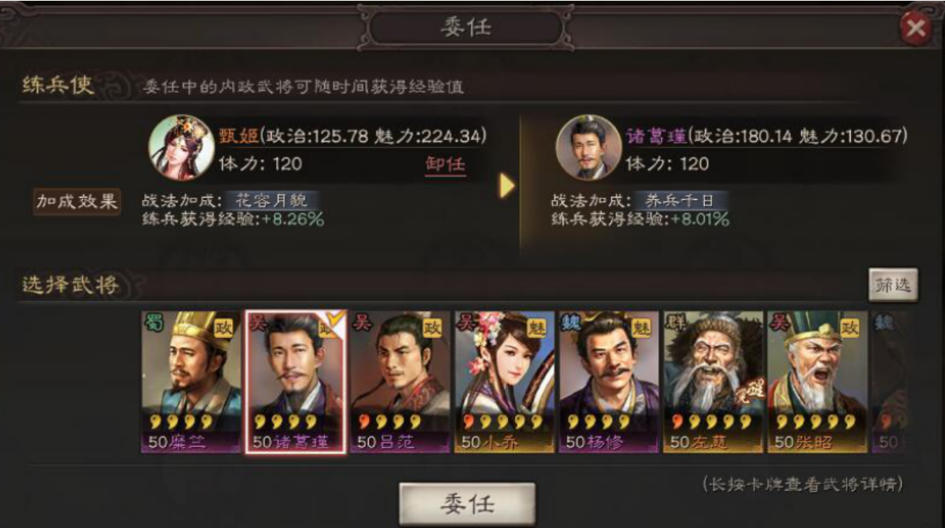Choose the 左慈 general card
The height and width of the screenshot is (528, 945).
point(713,381)
